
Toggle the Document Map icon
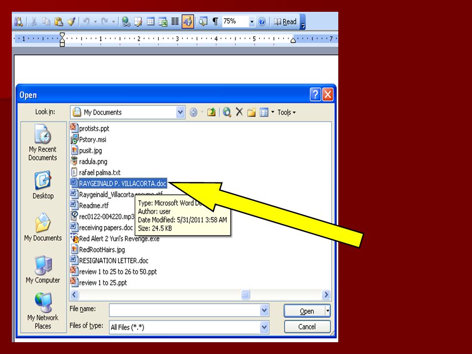click(x=203, y=22)
